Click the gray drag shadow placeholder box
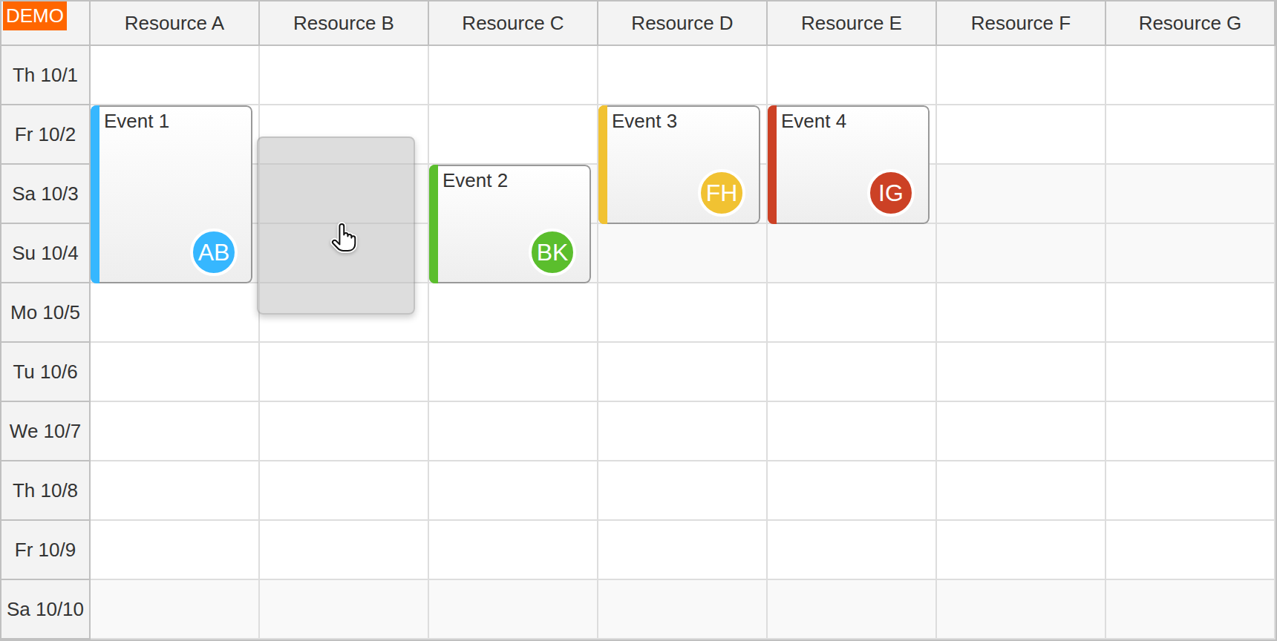The image size is (1277, 641). [x=336, y=226]
